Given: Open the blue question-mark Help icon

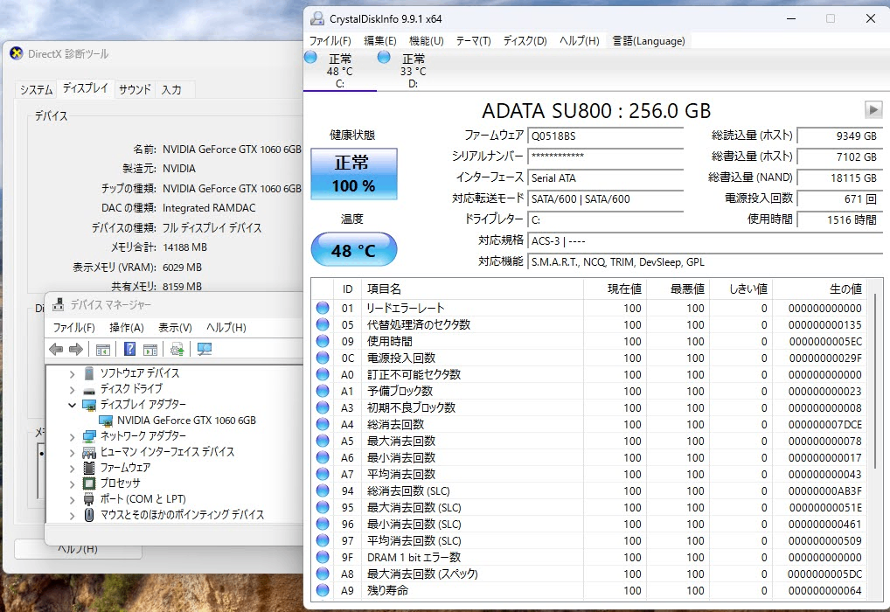Looking at the screenshot, I should [129, 349].
